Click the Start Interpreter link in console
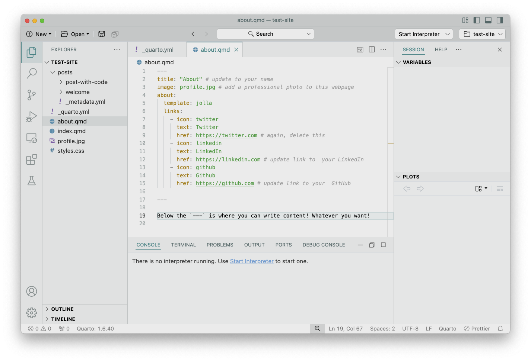This screenshot has height=361, width=531. [x=252, y=261]
